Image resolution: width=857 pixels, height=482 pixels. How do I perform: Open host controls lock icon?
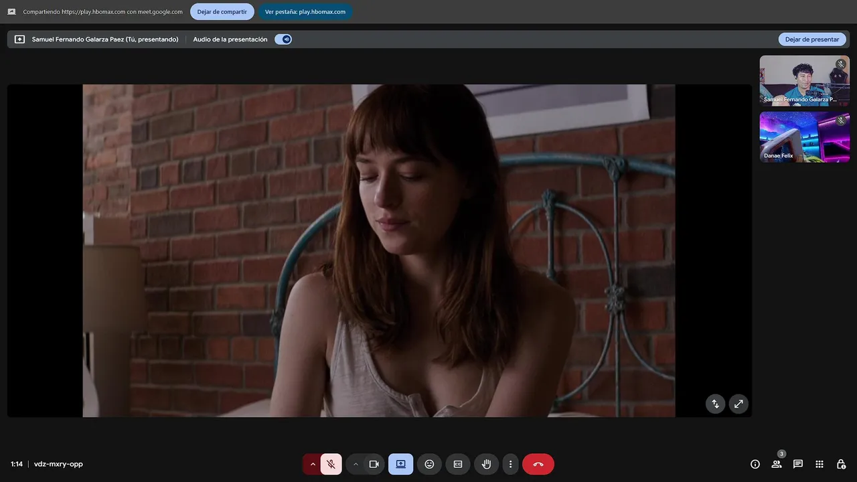[x=841, y=464]
